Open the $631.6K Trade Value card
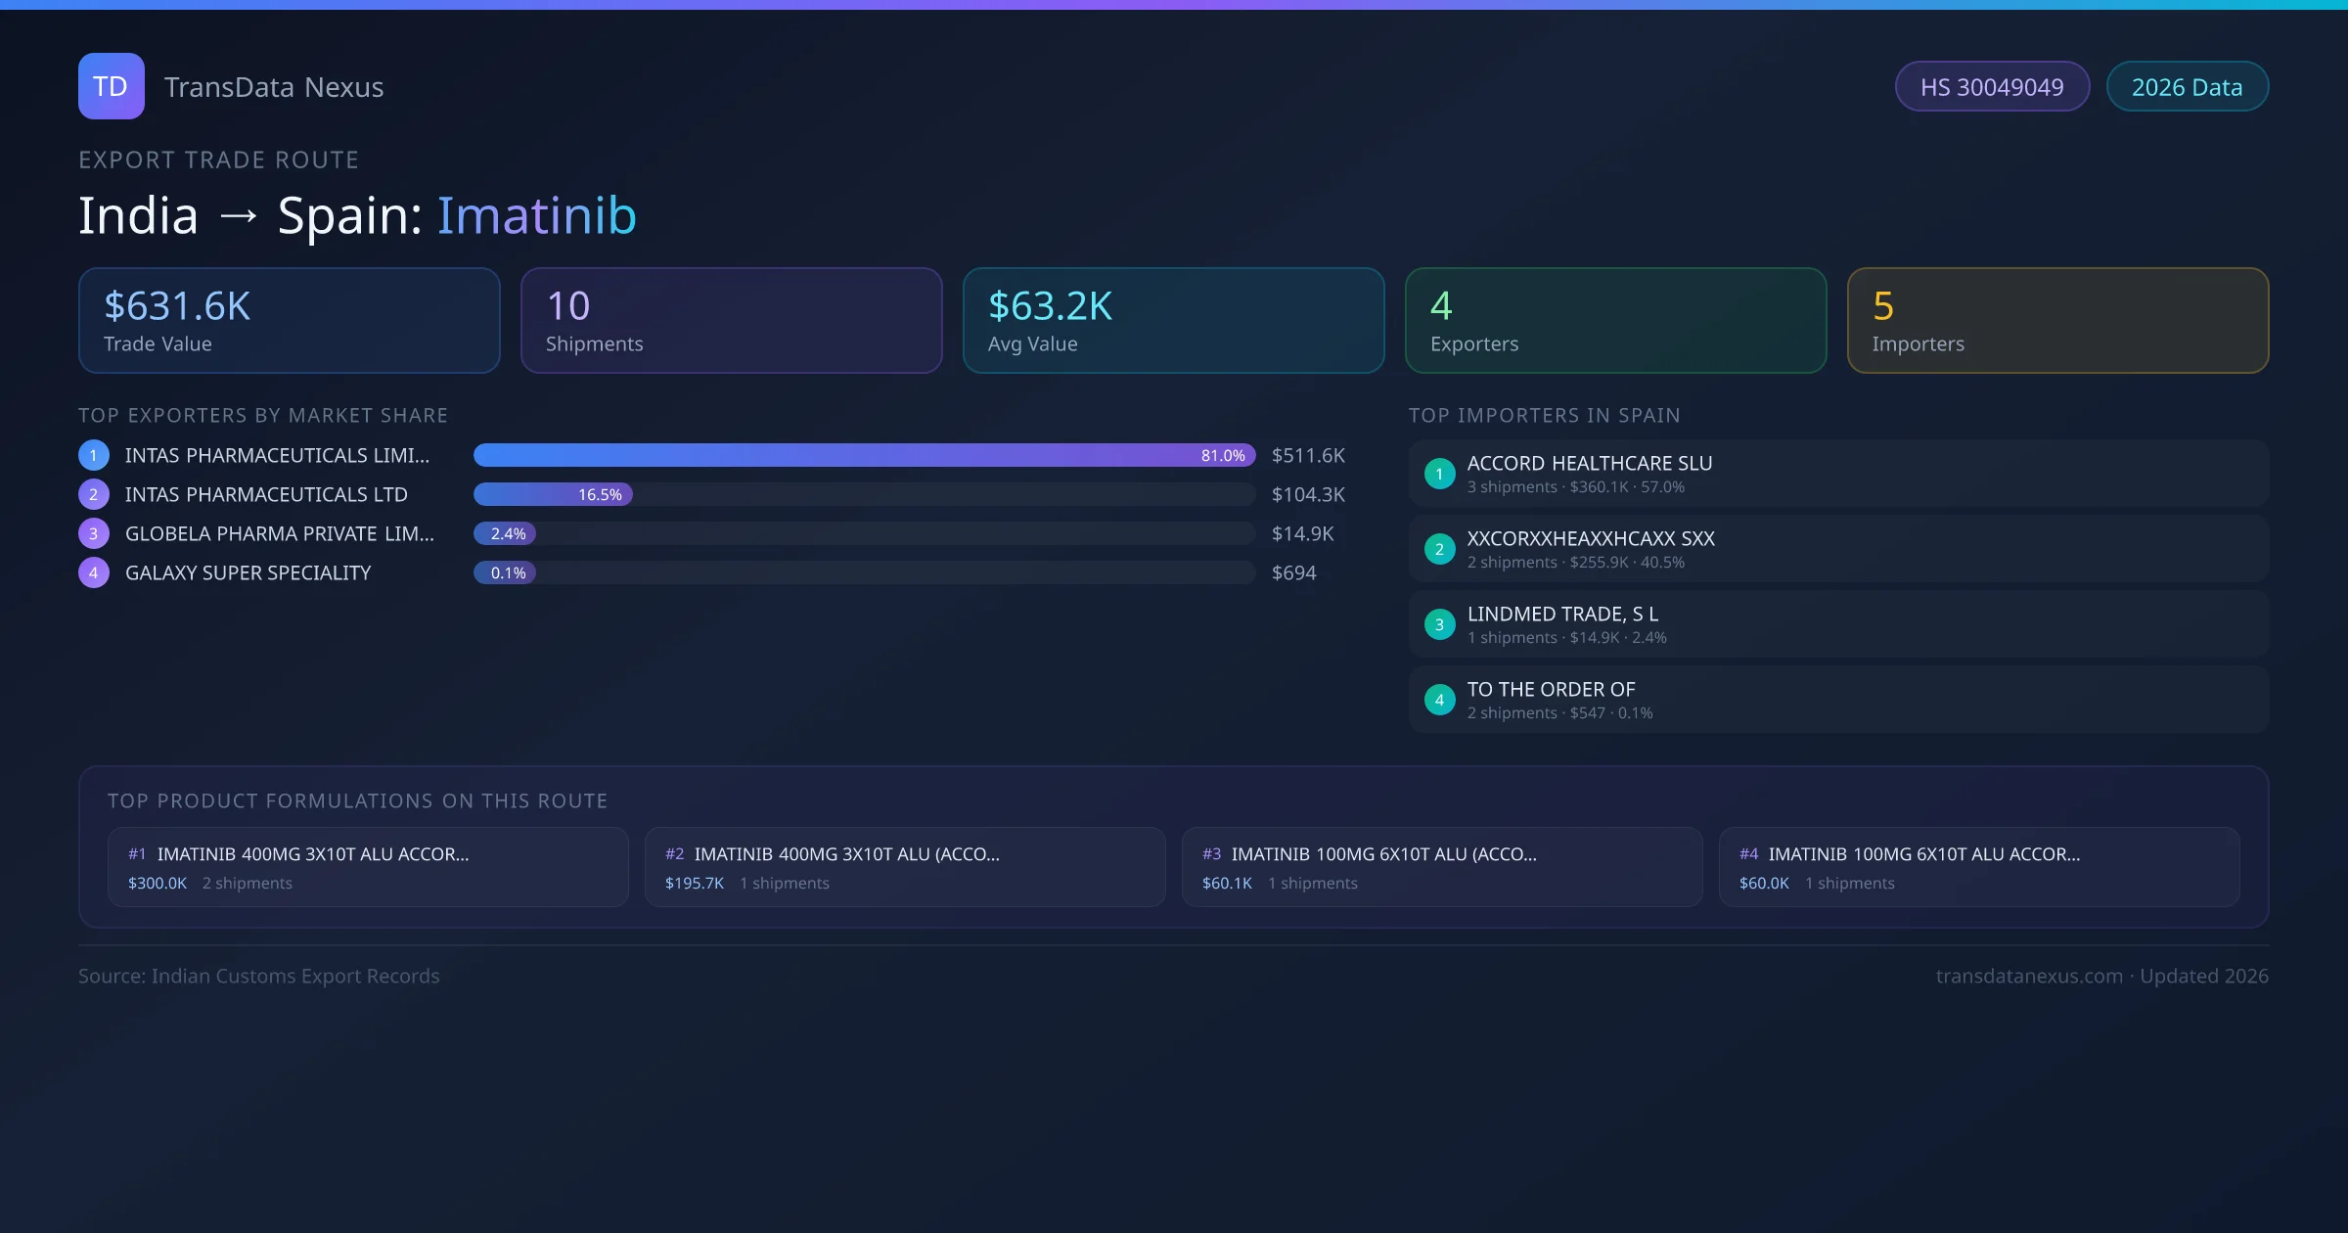The image size is (2348, 1233). (289, 321)
